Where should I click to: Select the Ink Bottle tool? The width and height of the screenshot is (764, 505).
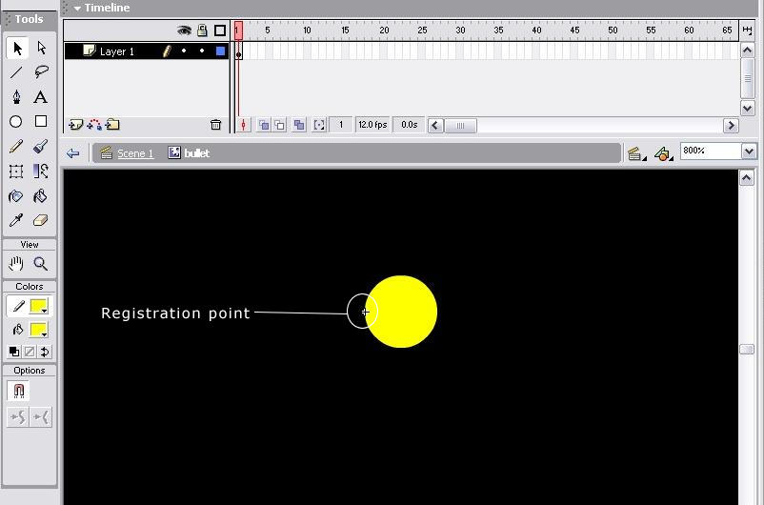[x=16, y=196]
